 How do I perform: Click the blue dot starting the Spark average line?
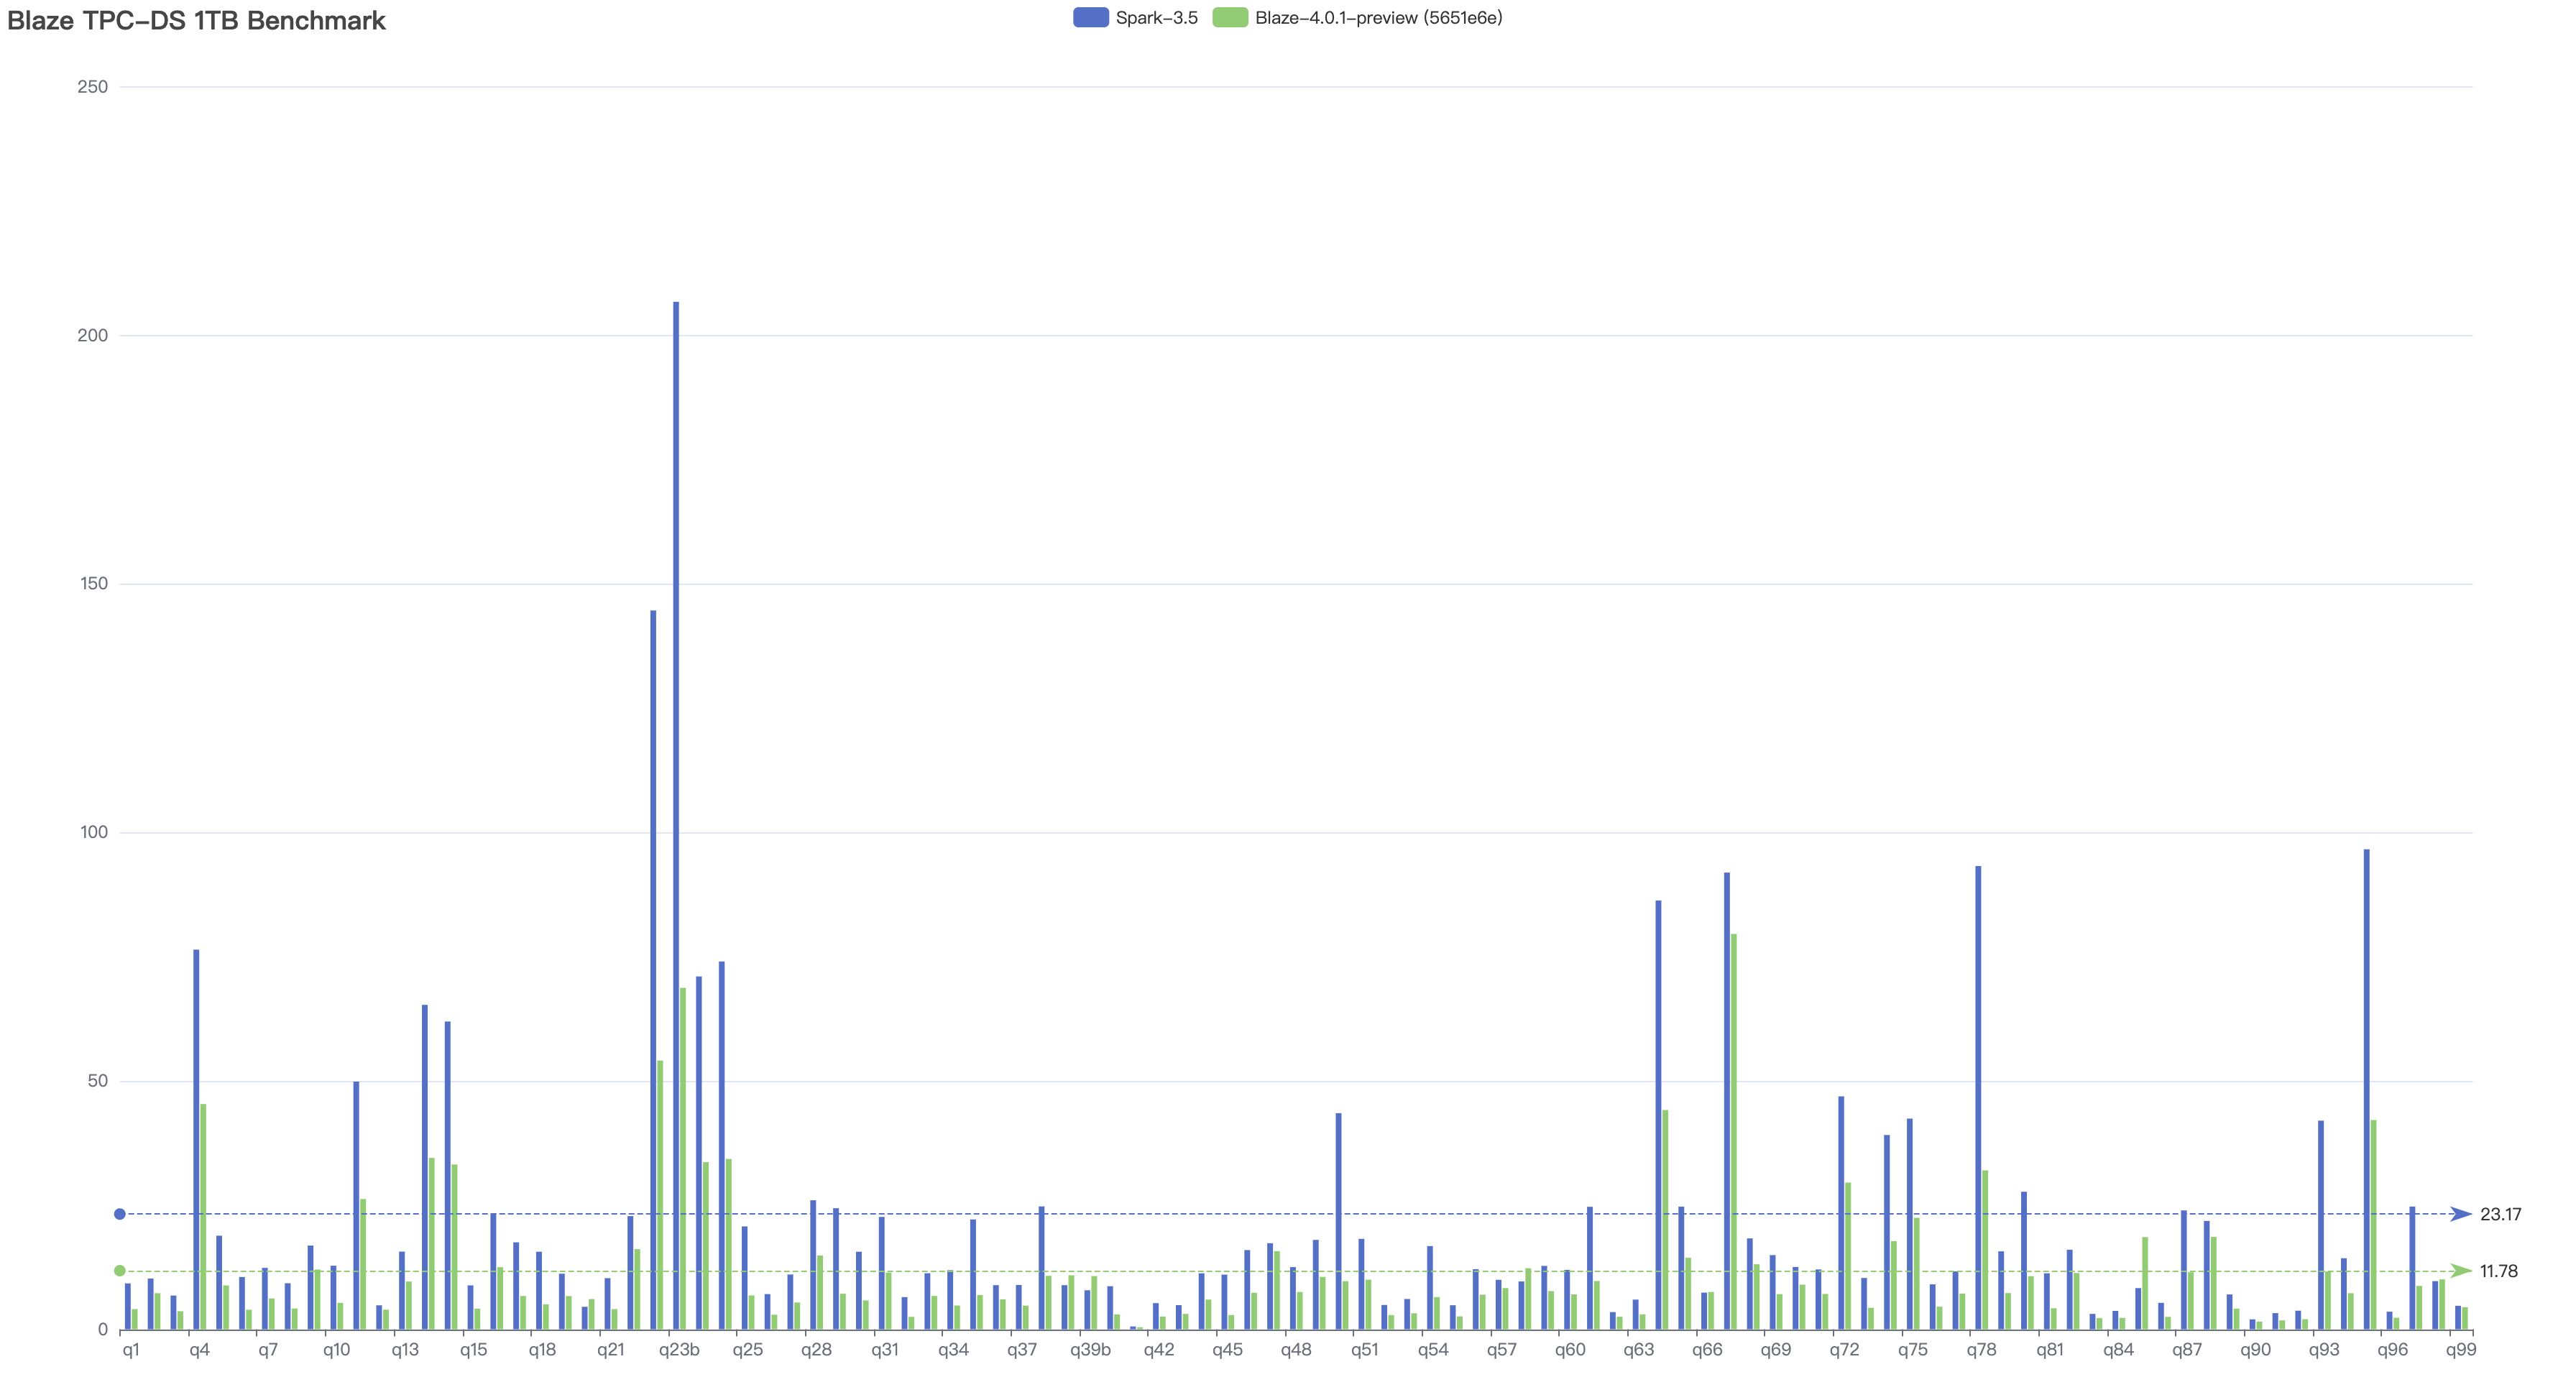pyautogui.click(x=120, y=1214)
